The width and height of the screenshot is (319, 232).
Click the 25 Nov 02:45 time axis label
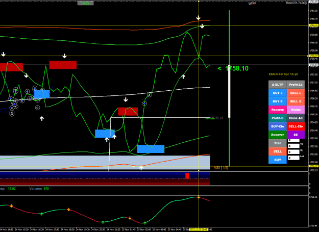pyautogui.click(x=144, y=229)
